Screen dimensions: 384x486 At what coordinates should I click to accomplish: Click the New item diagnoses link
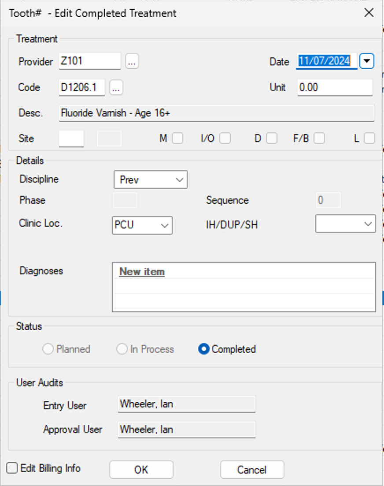point(142,272)
